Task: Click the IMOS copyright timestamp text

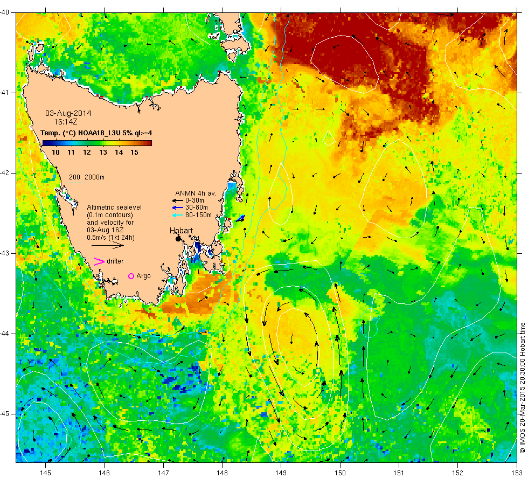Action: pos(522,388)
